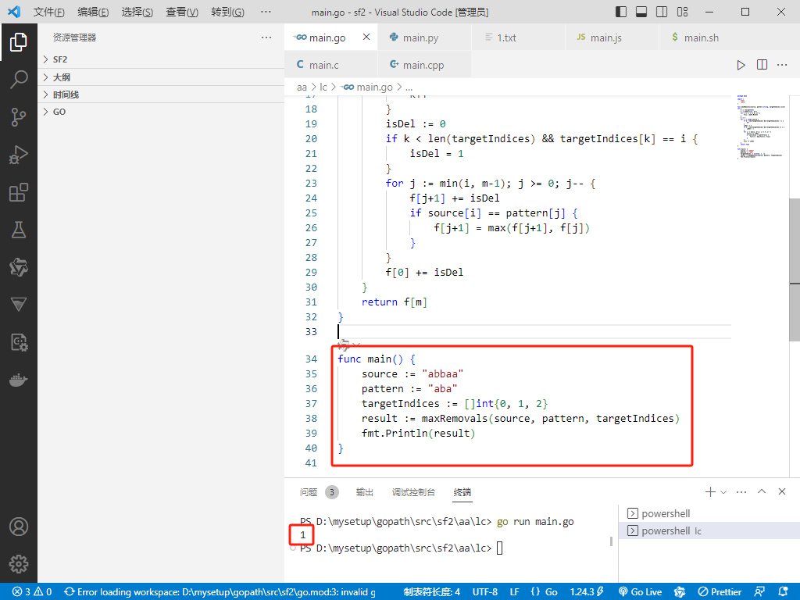Expand the 时间线 timeline section
This screenshot has height=600, width=800.
tap(161, 95)
